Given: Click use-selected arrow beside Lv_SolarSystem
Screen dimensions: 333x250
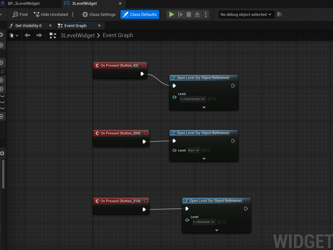Looking at the screenshot, I should click(209, 99).
